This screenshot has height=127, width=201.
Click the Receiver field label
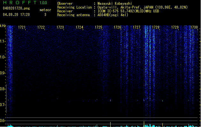click(65, 11)
